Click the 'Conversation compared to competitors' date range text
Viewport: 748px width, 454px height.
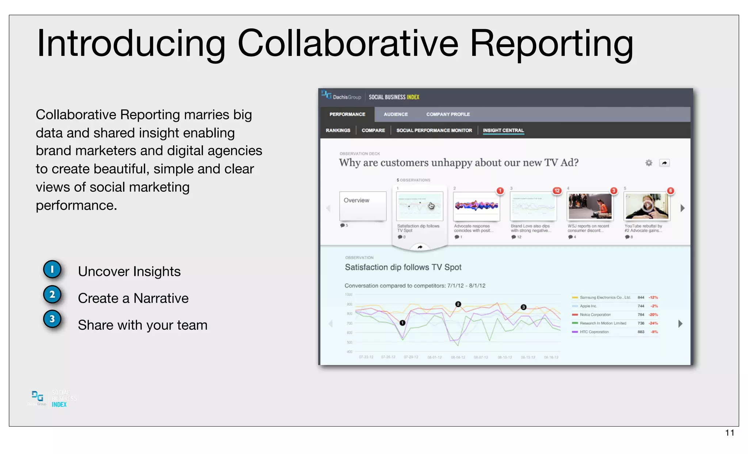click(415, 286)
